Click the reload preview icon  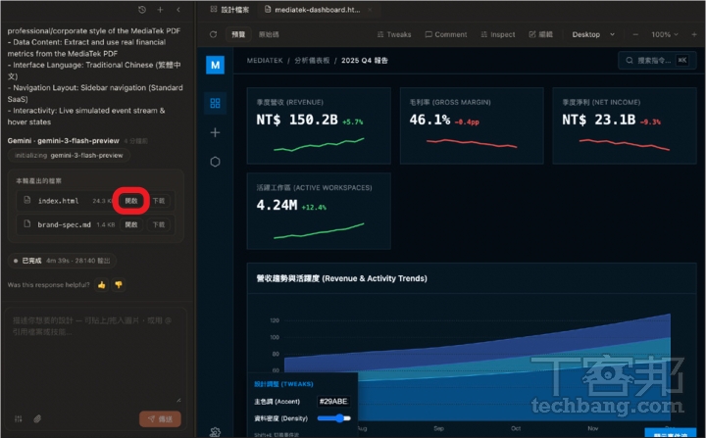[214, 34]
